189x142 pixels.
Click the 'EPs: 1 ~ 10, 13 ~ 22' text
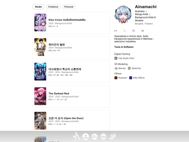point(58,100)
